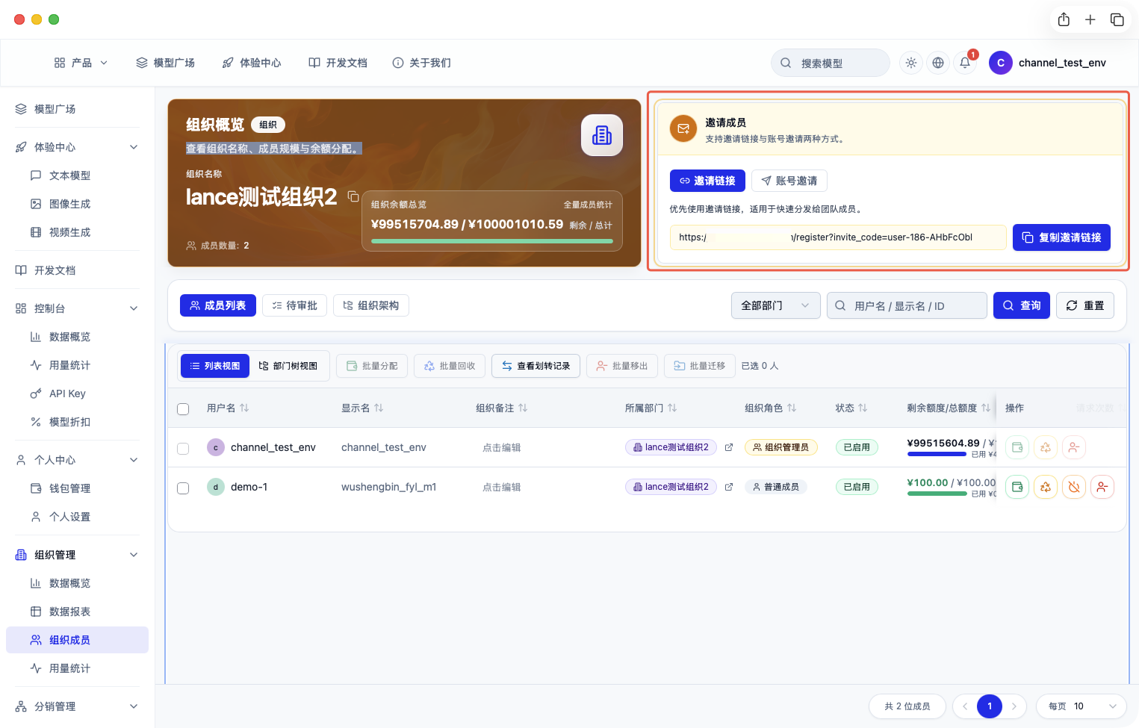Select the demo-1 row checkbox
This screenshot has width=1139, height=728.
coord(183,488)
